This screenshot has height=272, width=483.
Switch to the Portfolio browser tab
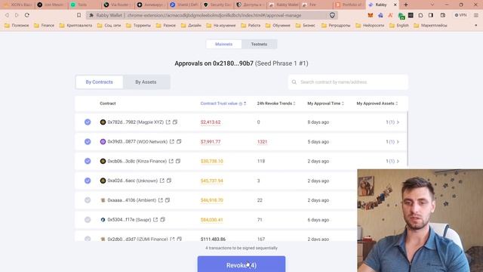point(349,5)
